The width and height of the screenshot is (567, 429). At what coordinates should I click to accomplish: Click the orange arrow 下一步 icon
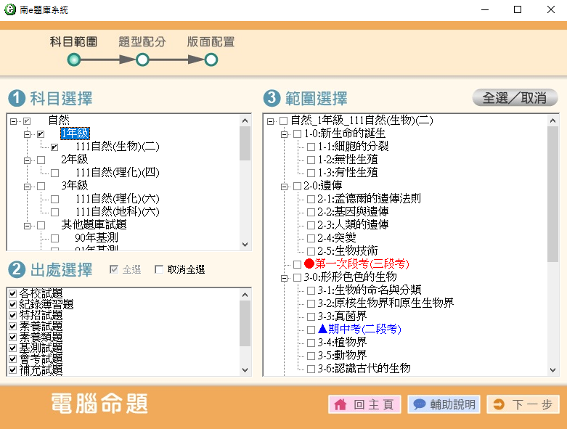click(x=498, y=404)
